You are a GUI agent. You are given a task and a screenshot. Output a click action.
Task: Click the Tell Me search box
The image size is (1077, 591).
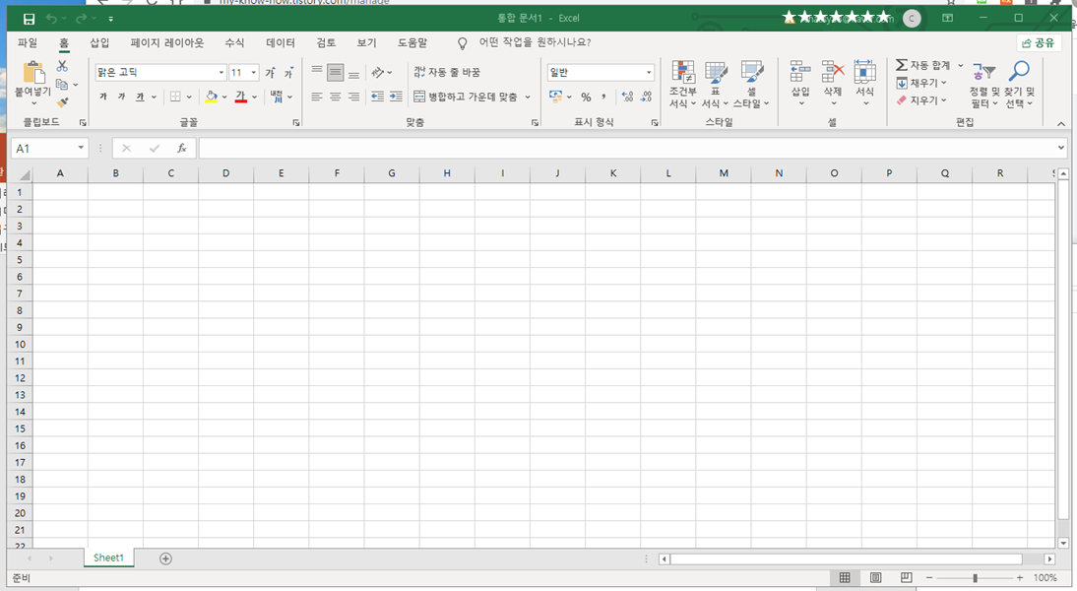pyautogui.click(x=534, y=42)
